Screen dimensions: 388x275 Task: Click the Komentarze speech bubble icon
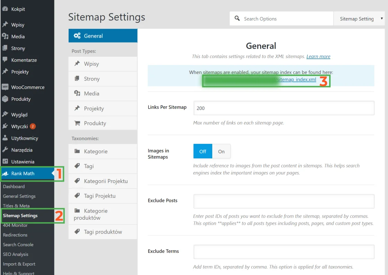pyautogui.click(x=5, y=59)
